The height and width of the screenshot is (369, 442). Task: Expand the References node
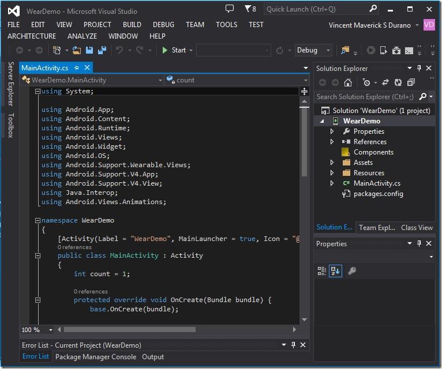pyautogui.click(x=332, y=142)
